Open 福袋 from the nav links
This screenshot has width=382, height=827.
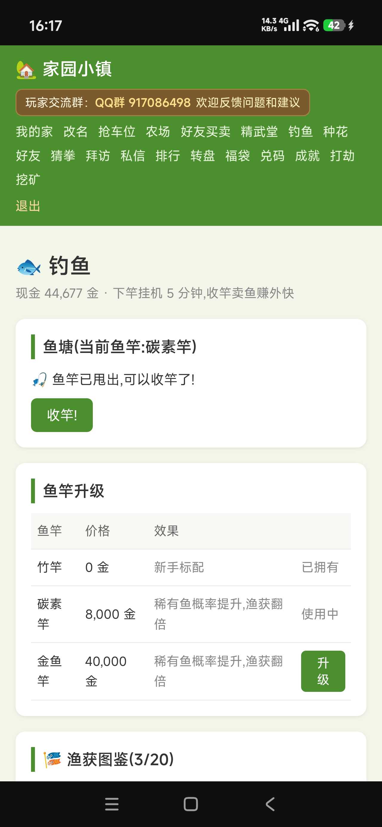pyautogui.click(x=238, y=156)
